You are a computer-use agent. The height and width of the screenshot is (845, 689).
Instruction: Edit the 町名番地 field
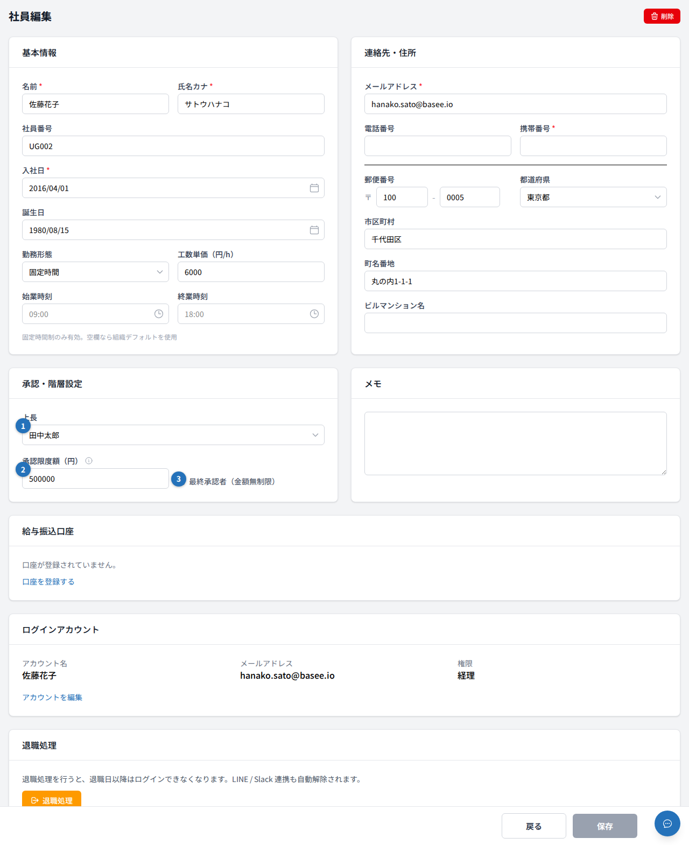(516, 281)
